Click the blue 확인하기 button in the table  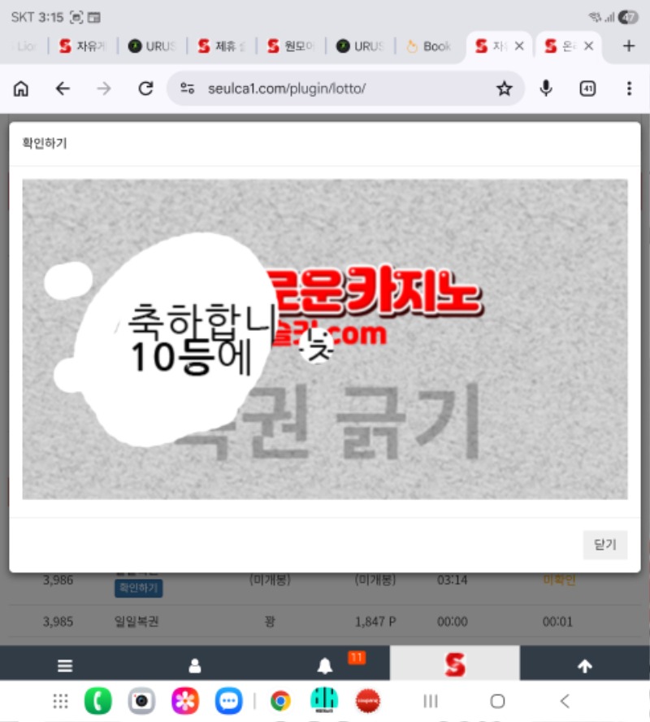click(138, 588)
